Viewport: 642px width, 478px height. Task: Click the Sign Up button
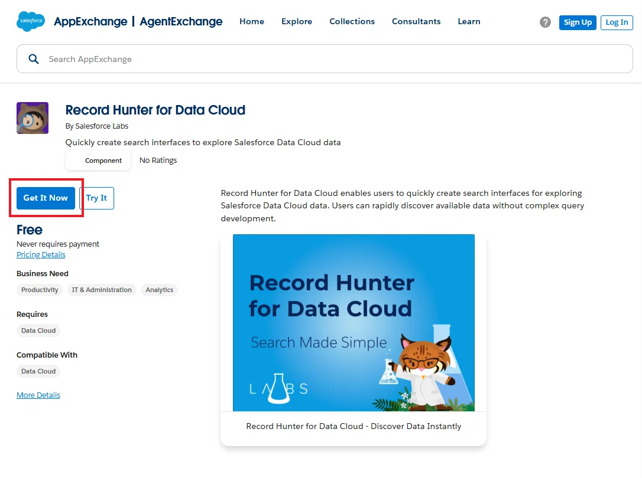(578, 22)
